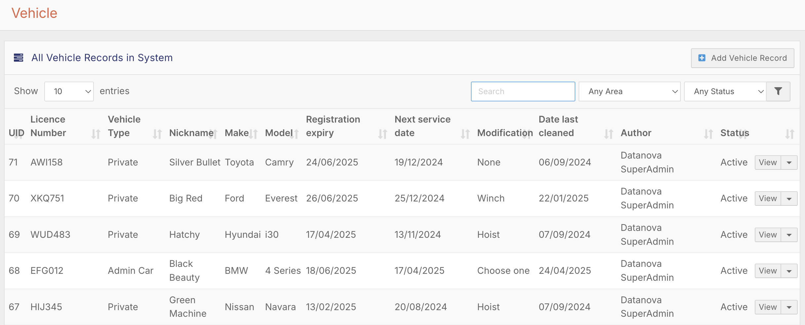The image size is (805, 325).
Task: Expand action menu arrow for HIJ345 row
Action: coord(789,307)
